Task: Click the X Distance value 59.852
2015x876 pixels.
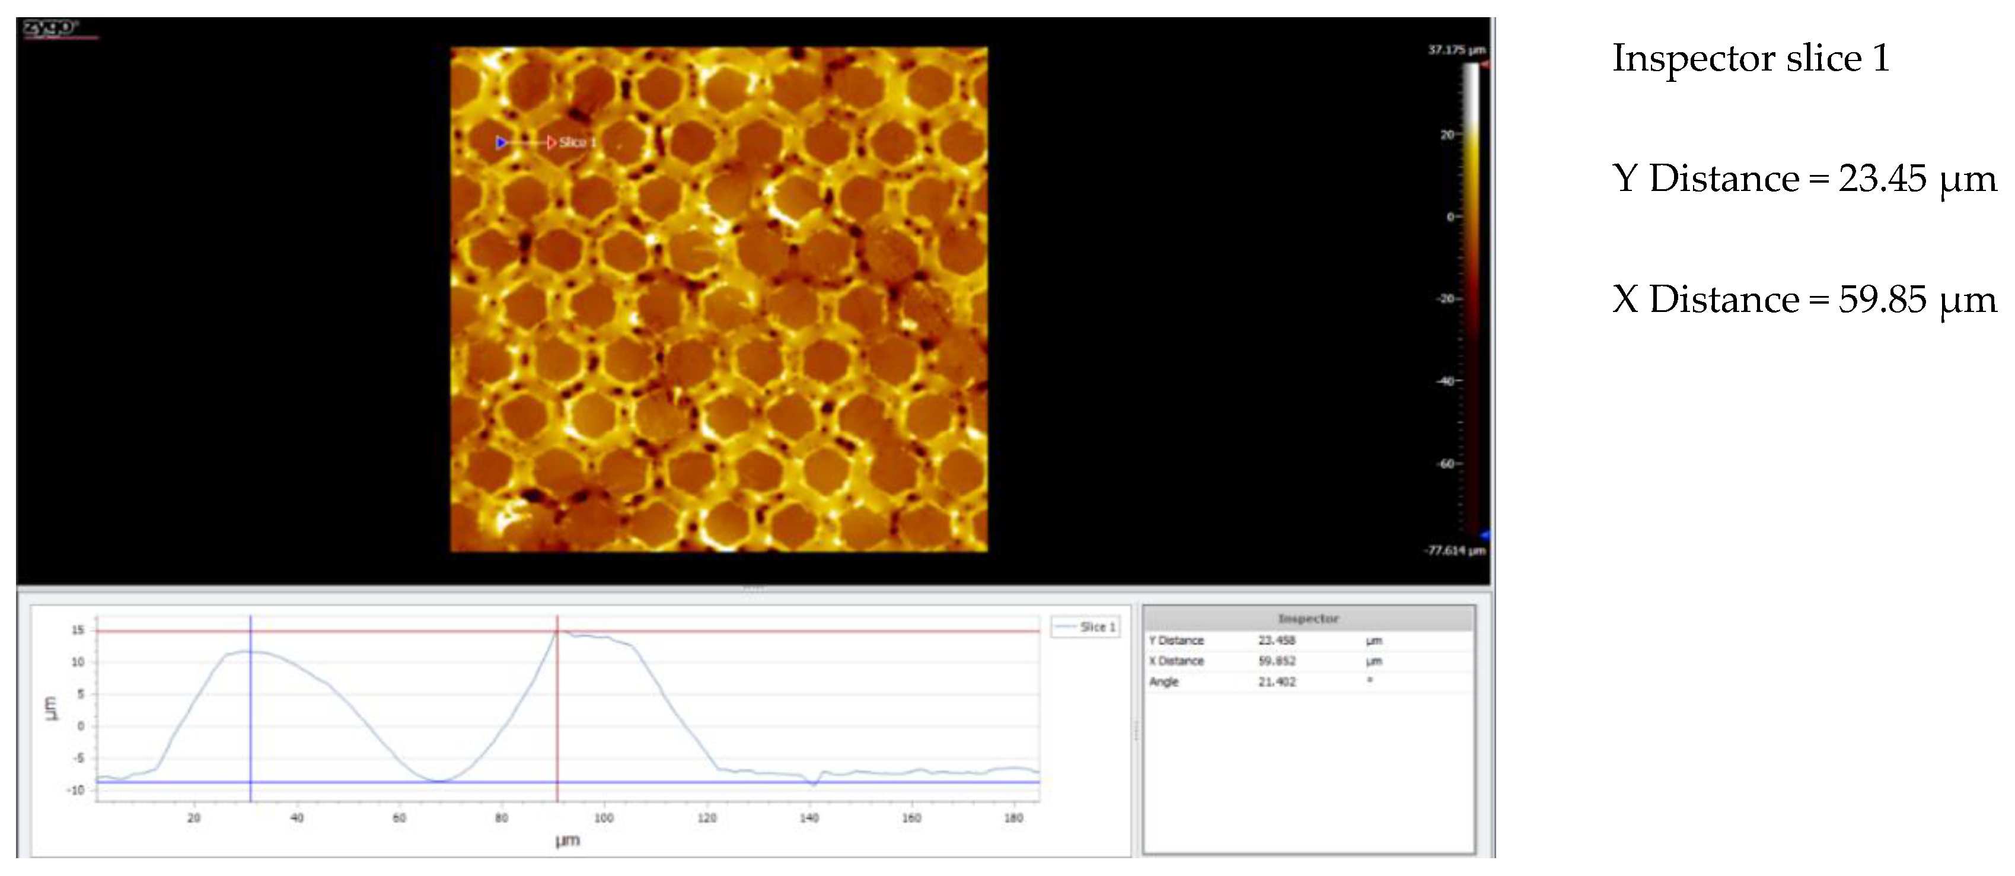Action: [1277, 661]
